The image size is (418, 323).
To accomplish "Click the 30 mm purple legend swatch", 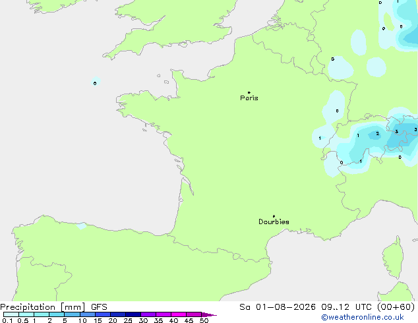I will (148, 314).
